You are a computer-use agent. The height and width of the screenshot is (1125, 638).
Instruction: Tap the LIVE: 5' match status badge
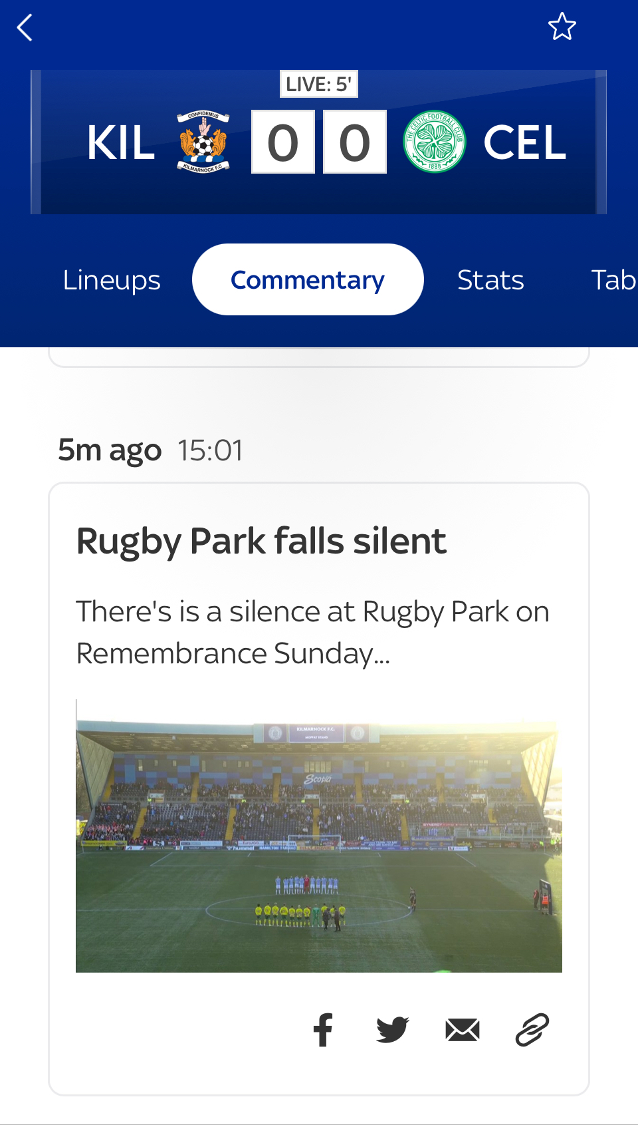click(x=319, y=84)
